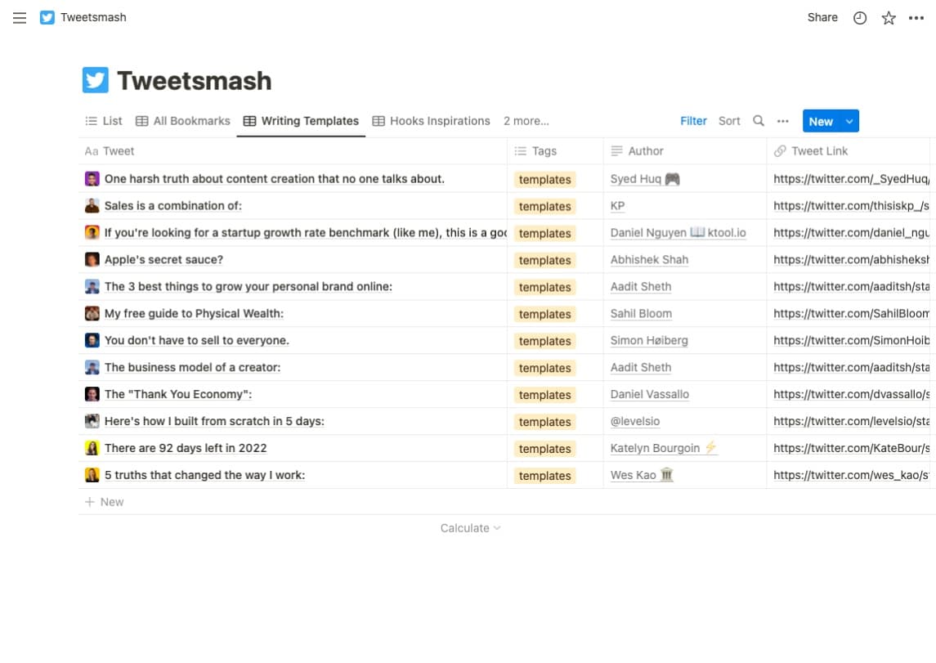
Task: Expand the hidden views via 2 more...
Action: point(526,120)
